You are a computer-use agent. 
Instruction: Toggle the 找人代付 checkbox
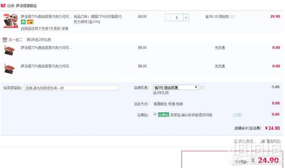point(235,141)
